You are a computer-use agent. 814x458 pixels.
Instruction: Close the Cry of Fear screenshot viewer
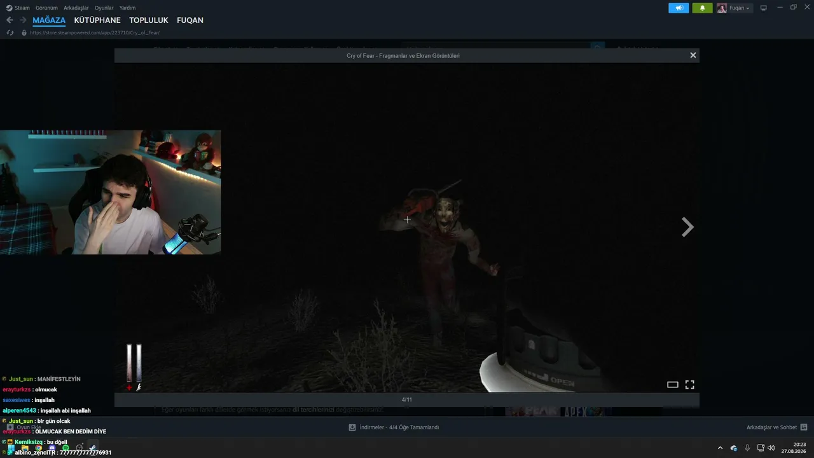pos(693,55)
